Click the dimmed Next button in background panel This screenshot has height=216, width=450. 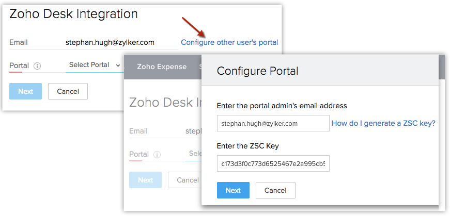tap(145, 180)
